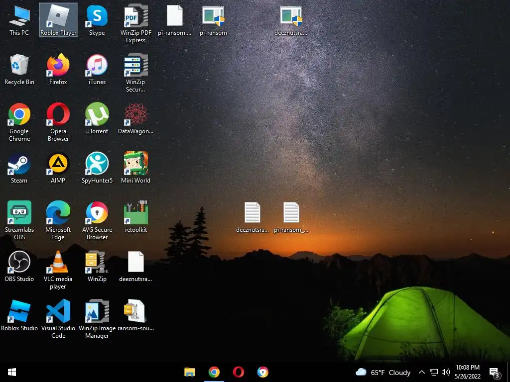Image resolution: width=510 pixels, height=382 pixels.
Task: Open the iTunes desktop shortcut
Action: (97, 70)
